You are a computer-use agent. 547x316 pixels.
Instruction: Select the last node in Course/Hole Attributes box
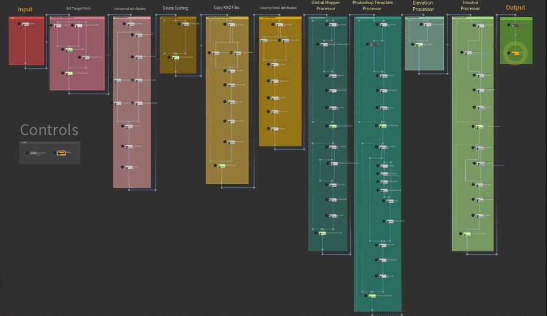(275, 129)
